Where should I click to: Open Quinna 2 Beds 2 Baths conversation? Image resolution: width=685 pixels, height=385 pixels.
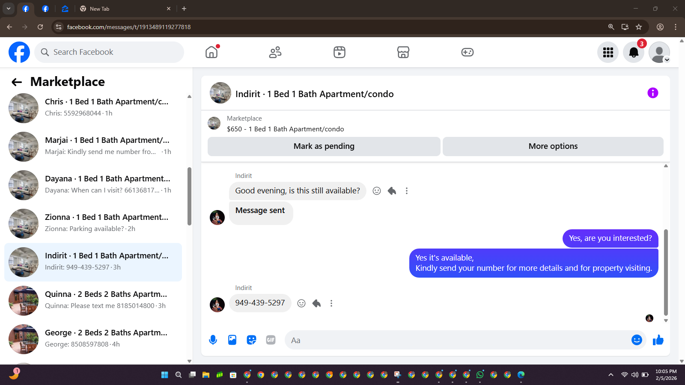pos(93,301)
